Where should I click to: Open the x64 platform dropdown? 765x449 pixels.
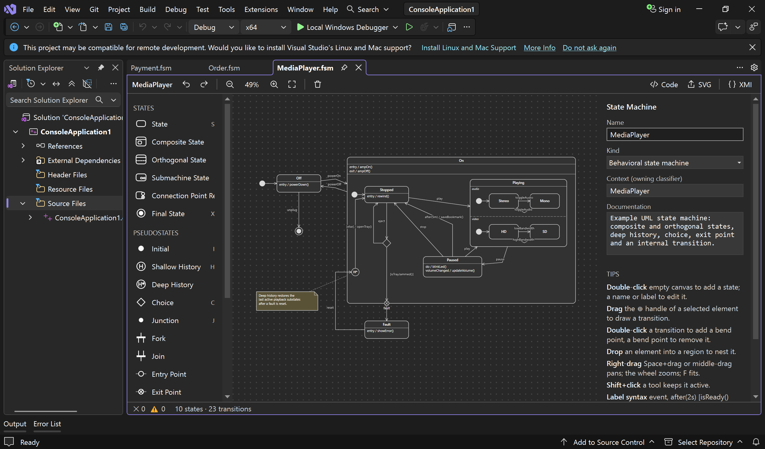click(266, 27)
